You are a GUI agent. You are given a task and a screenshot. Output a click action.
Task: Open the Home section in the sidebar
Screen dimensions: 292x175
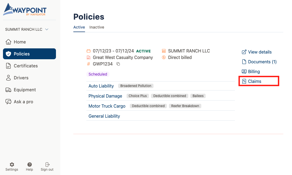click(x=20, y=42)
